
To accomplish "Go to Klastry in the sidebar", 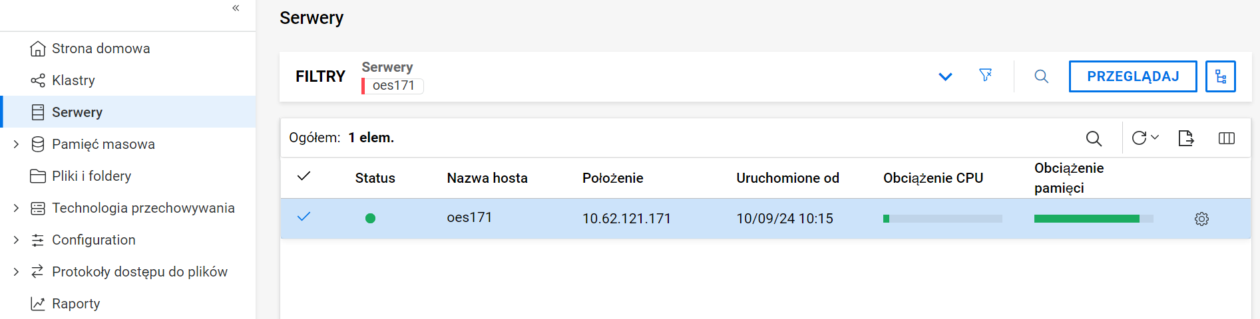I will [73, 80].
